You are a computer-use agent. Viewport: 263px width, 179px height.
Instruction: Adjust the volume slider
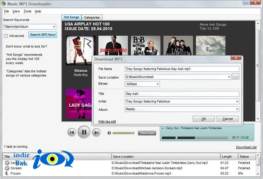click(x=123, y=133)
